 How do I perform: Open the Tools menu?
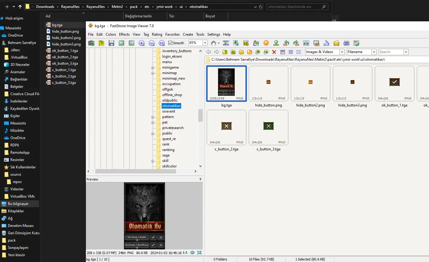pyautogui.click(x=200, y=34)
